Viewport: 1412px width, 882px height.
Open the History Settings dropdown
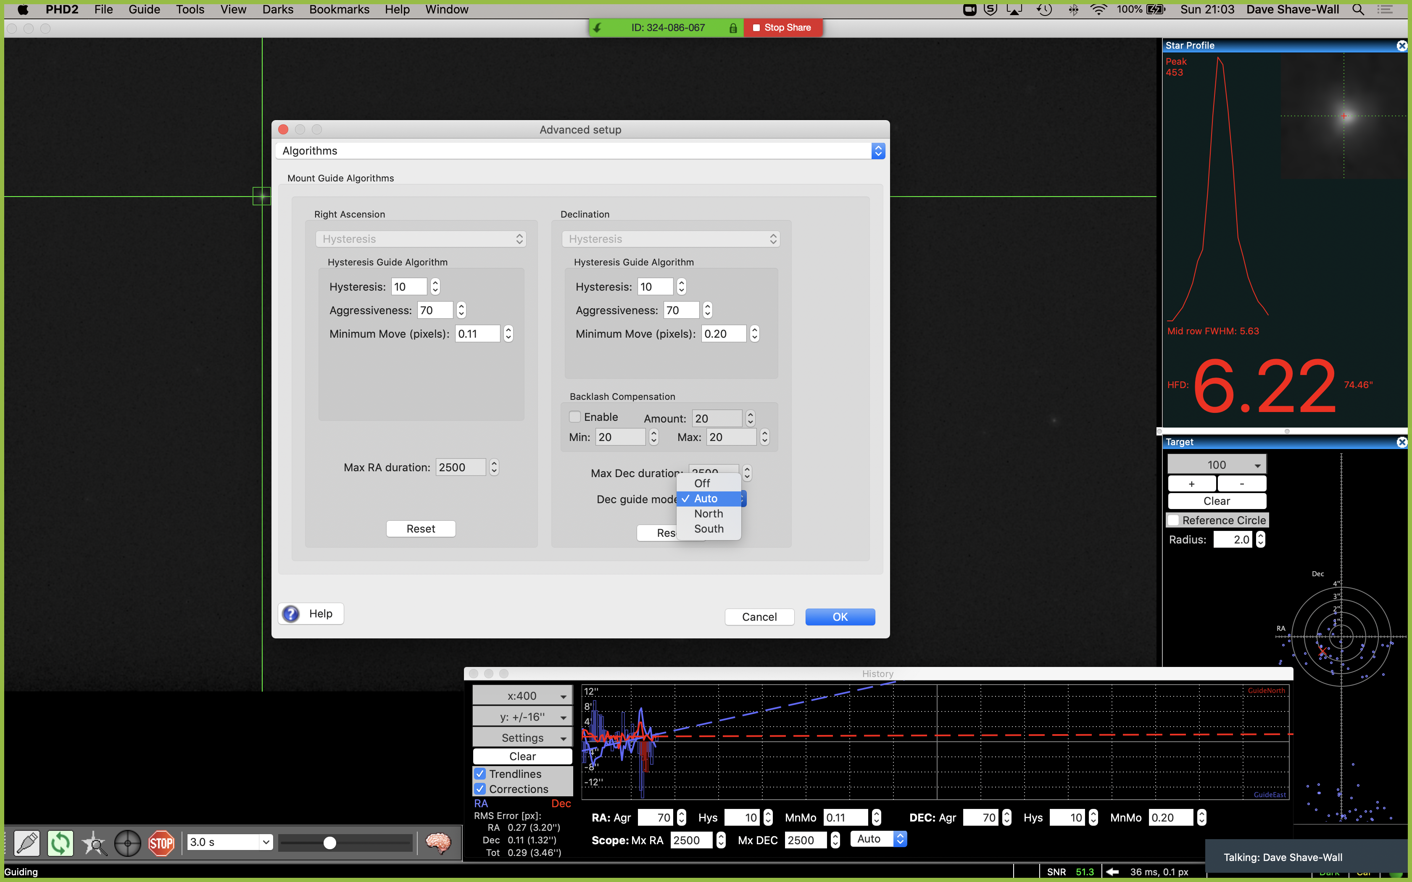[x=522, y=738]
